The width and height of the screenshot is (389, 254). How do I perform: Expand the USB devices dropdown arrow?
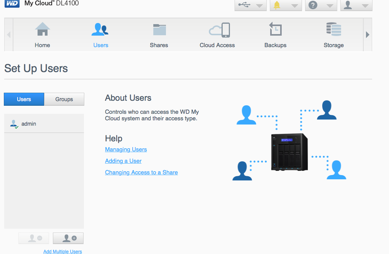(x=259, y=6)
